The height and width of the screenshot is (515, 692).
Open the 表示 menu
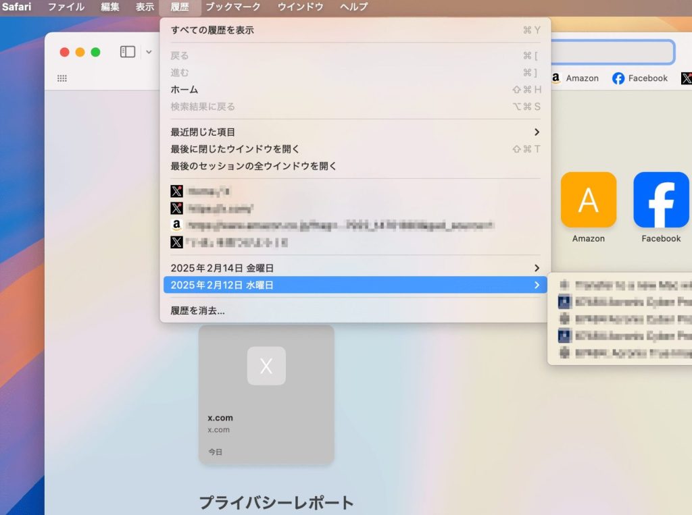[x=145, y=7]
